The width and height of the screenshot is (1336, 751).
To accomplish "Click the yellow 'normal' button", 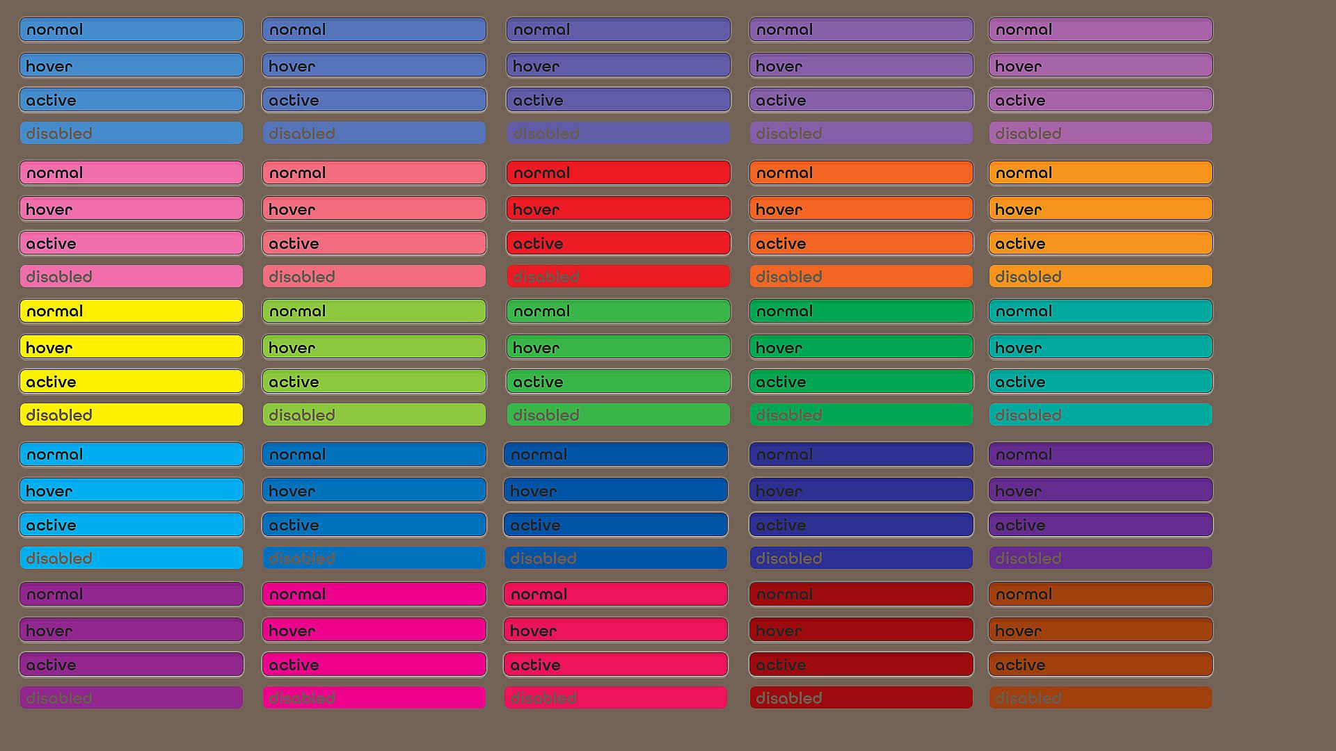I will click(x=132, y=311).
